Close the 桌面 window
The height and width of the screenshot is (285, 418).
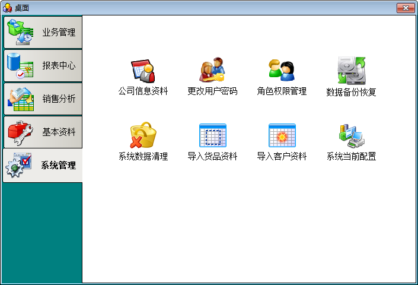(x=406, y=8)
